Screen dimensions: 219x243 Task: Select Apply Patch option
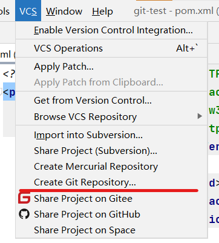click(111, 67)
